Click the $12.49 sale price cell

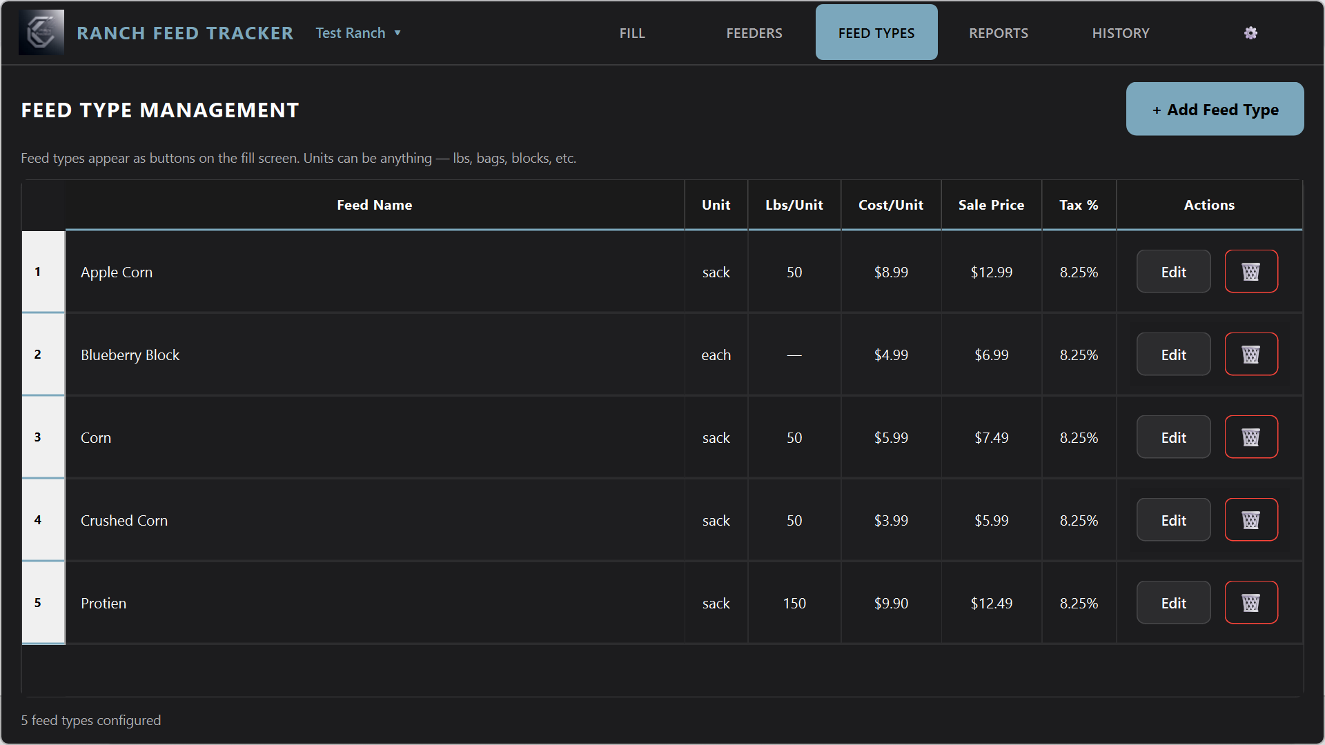tap(991, 603)
